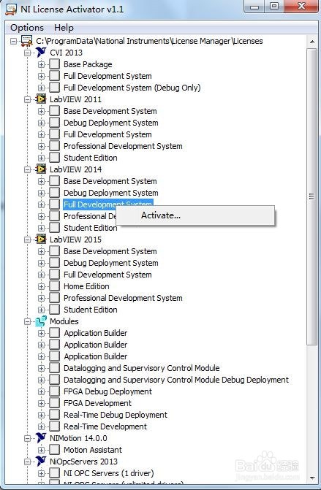The height and width of the screenshot is (490, 321).
Task: Select LabVIEW 2014 Debug Deployment System
Action: click(x=110, y=193)
